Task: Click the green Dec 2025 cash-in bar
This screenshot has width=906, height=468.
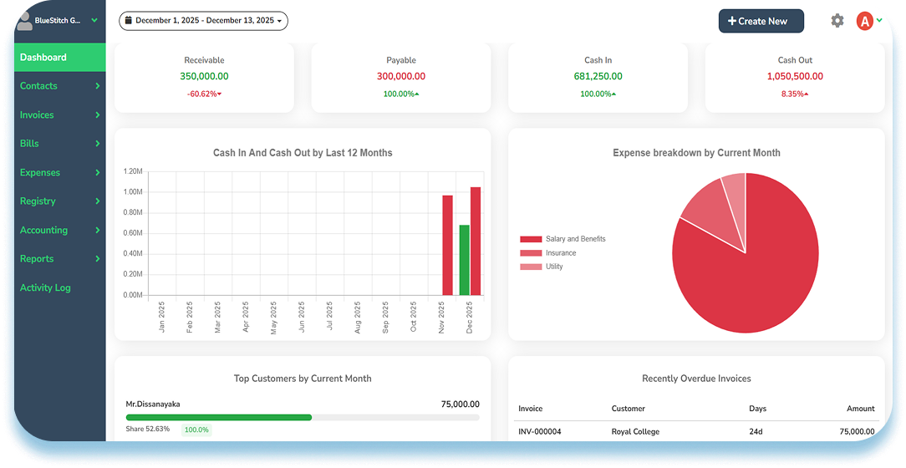Action: [x=464, y=260]
